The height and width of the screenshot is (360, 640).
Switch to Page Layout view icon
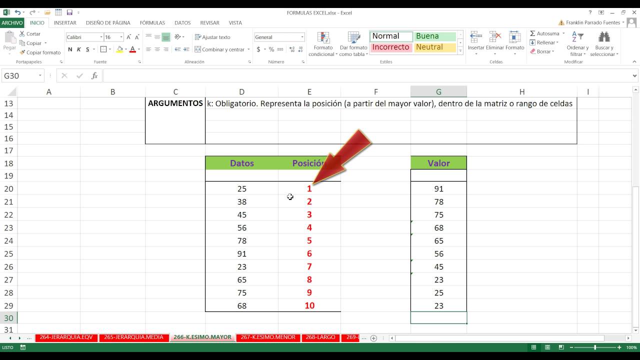pyautogui.click(x=546, y=347)
